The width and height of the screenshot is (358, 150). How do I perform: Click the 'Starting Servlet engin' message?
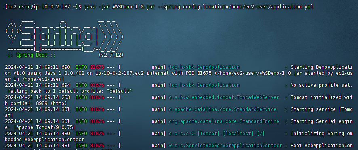coord(322,121)
